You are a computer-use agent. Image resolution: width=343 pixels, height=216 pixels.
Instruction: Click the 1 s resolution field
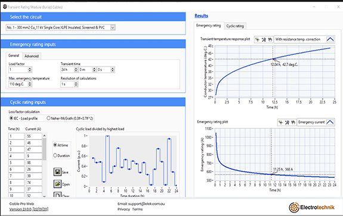[x=67, y=84]
